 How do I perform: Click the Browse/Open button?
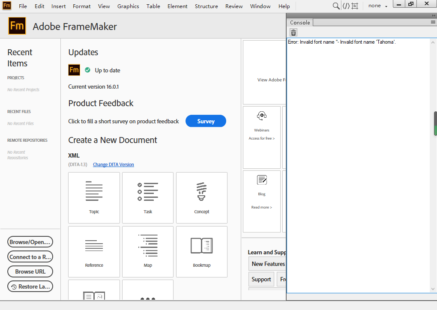(x=30, y=242)
